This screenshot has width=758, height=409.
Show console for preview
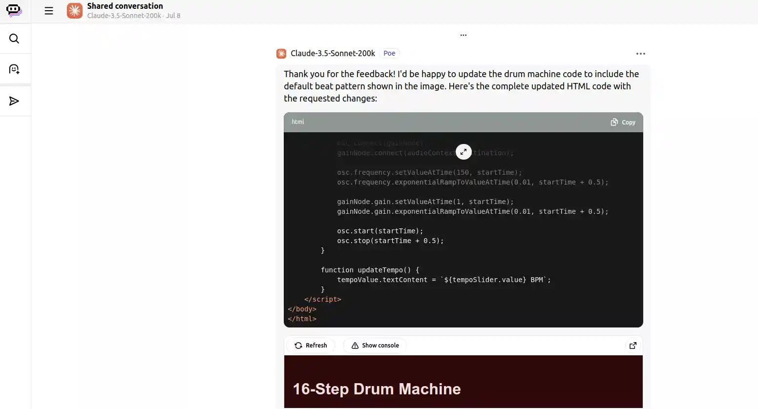[x=375, y=346]
